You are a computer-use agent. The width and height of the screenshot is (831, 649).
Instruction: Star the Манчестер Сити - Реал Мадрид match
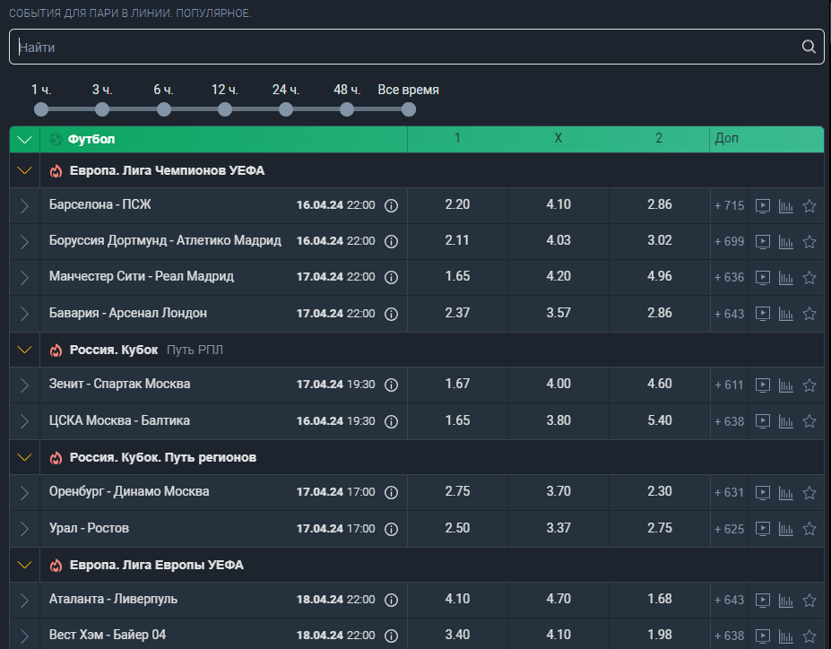pyautogui.click(x=809, y=277)
